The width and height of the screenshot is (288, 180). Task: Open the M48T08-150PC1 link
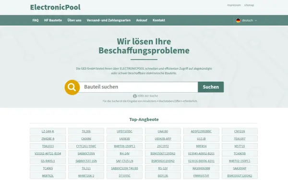tap(124, 146)
